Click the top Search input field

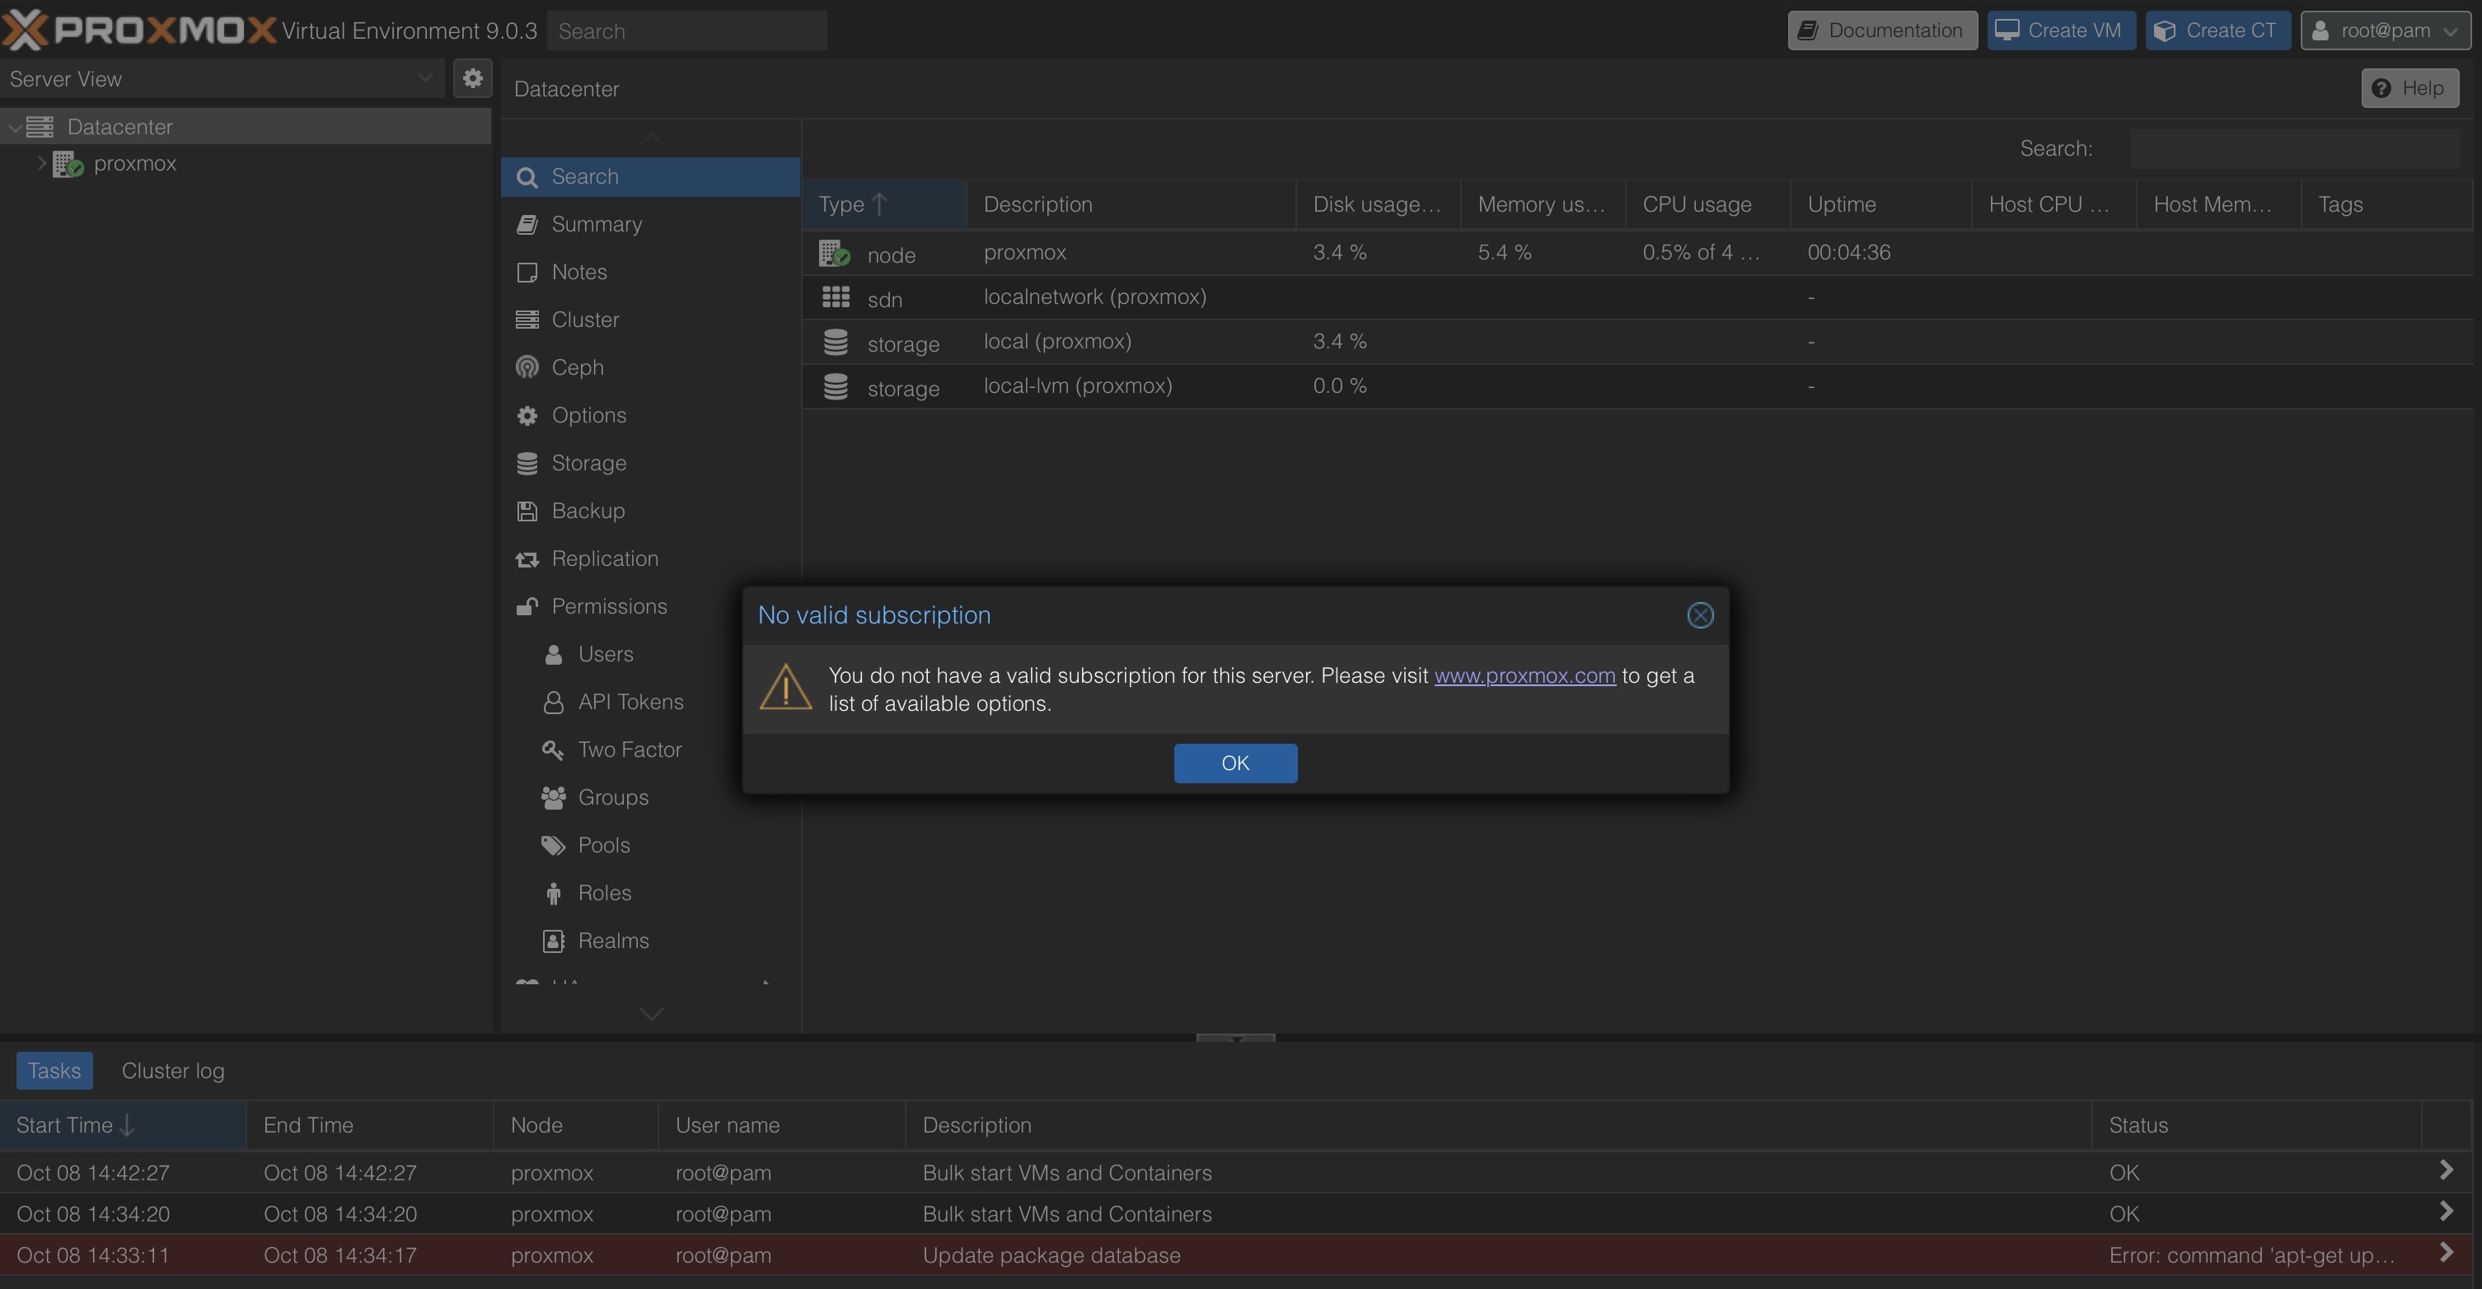click(x=686, y=30)
